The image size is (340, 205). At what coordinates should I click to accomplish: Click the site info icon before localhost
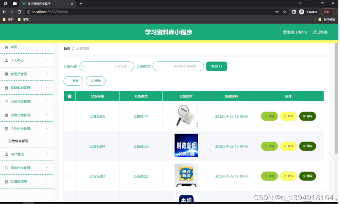click(x=28, y=12)
